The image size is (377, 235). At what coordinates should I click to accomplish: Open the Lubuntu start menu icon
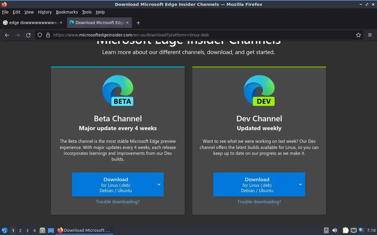point(4,230)
